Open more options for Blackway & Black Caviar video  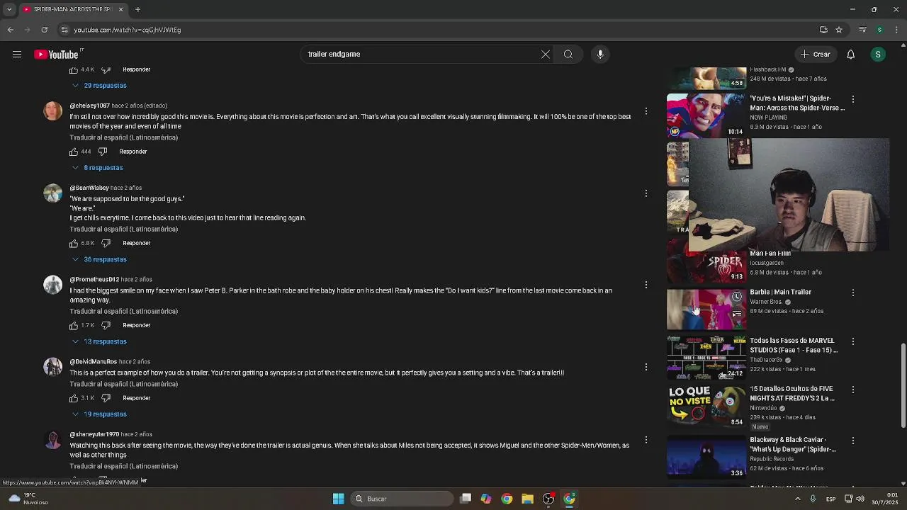(x=853, y=441)
